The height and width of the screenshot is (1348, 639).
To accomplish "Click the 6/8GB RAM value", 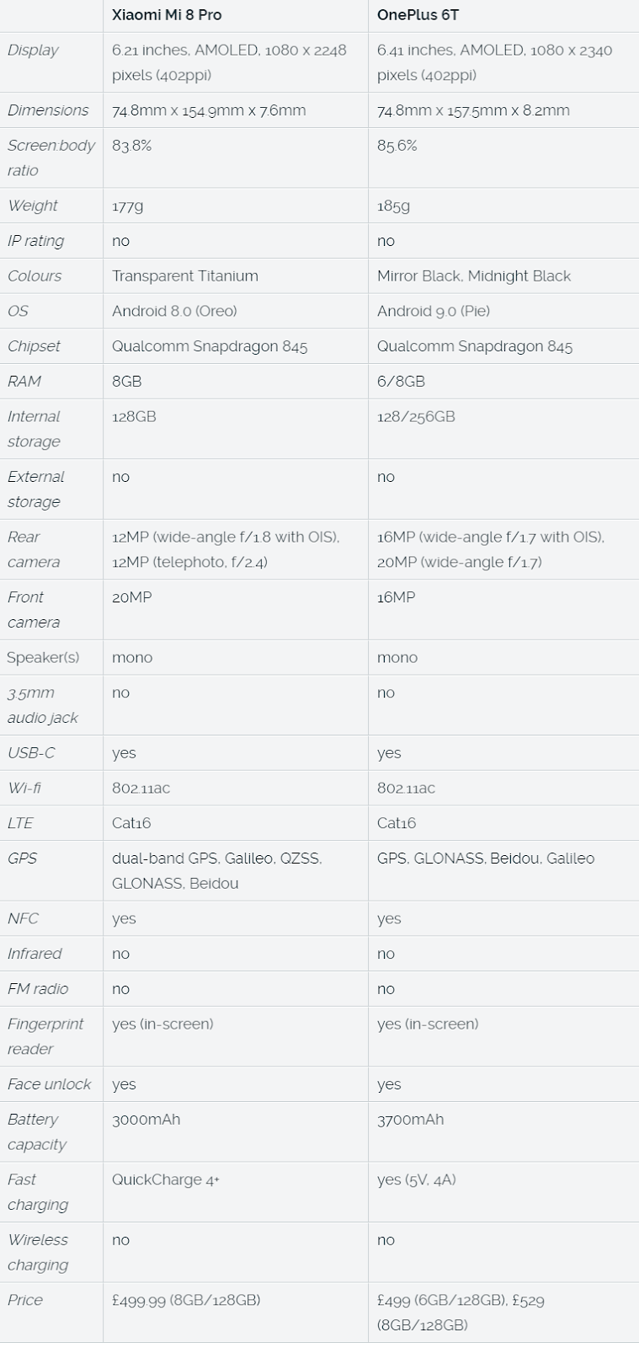I will click(401, 382).
